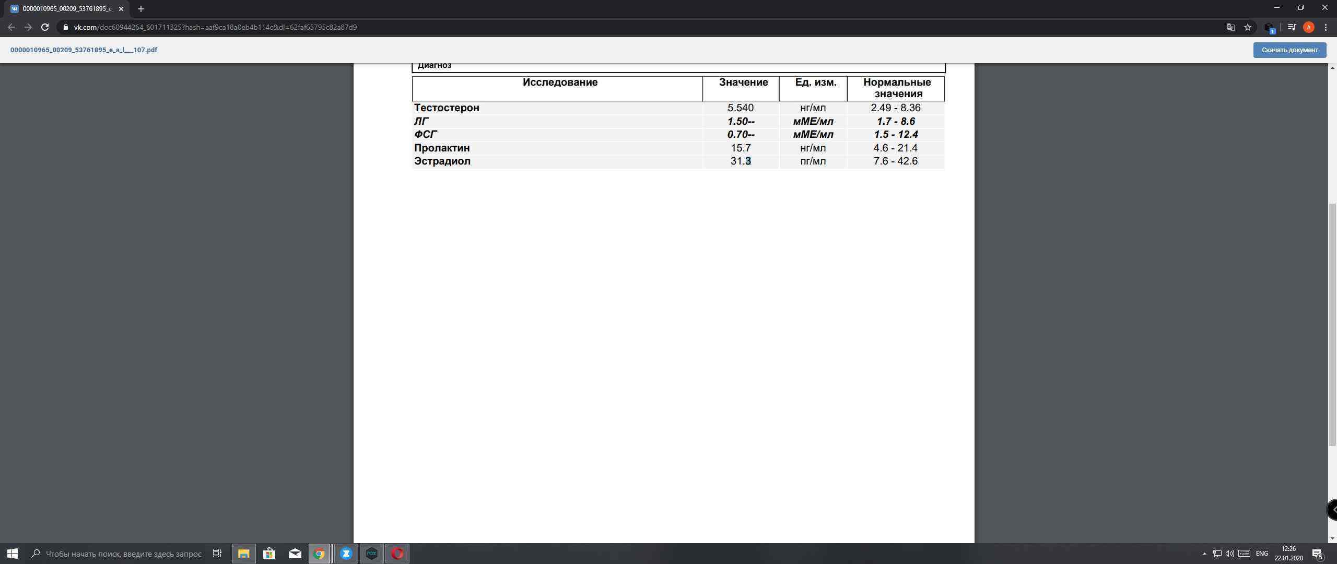Image resolution: width=1337 pixels, height=564 pixels.
Task: Toggle the touch keyboard icon
Action: tap(1244, 554)
